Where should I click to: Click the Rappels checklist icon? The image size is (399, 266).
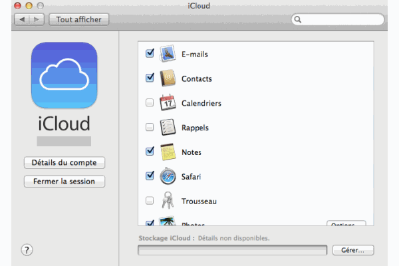pyautogui.click(x=168, y=127)
